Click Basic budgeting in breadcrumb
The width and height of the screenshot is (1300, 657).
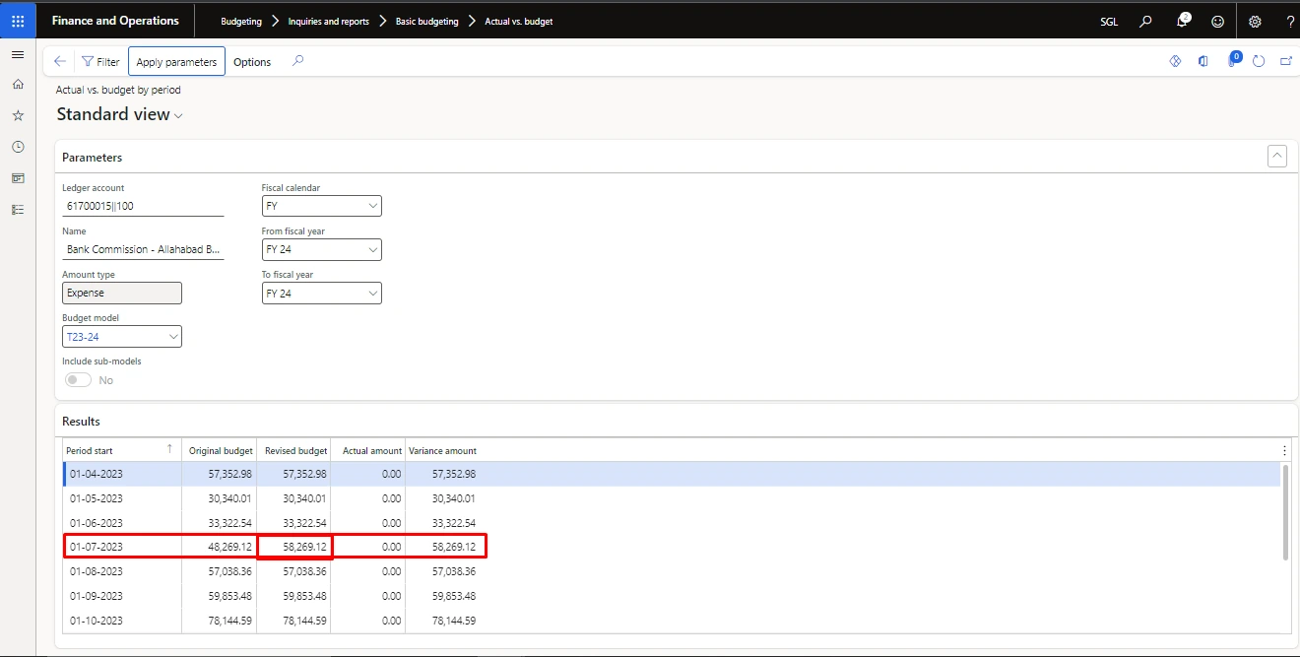pos(427,21)
